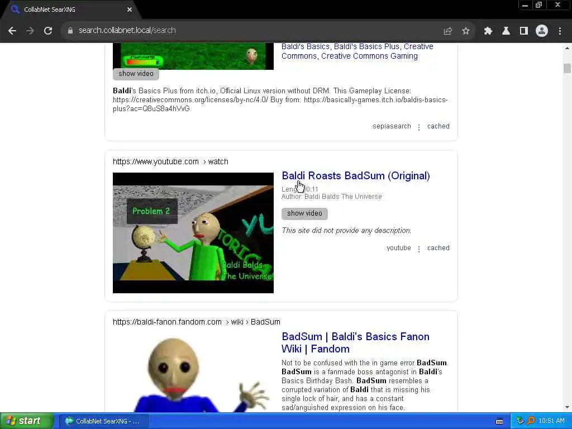Toggle the side panel icon

click(x=524, y=31)
